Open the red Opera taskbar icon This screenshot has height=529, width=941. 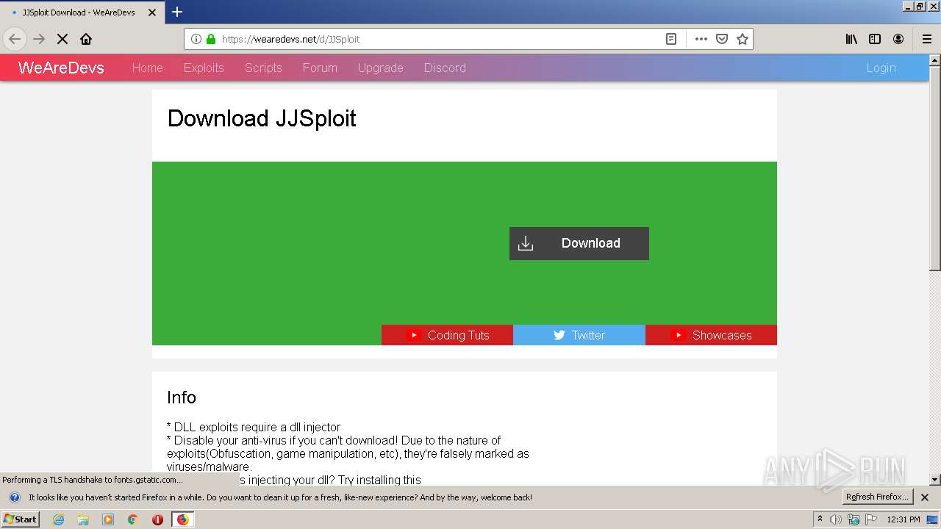coord(157,519)
